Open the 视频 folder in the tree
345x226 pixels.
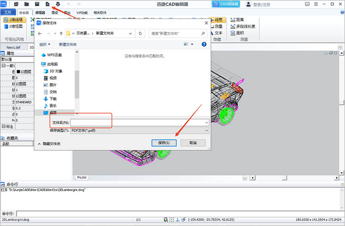(50, 78)
